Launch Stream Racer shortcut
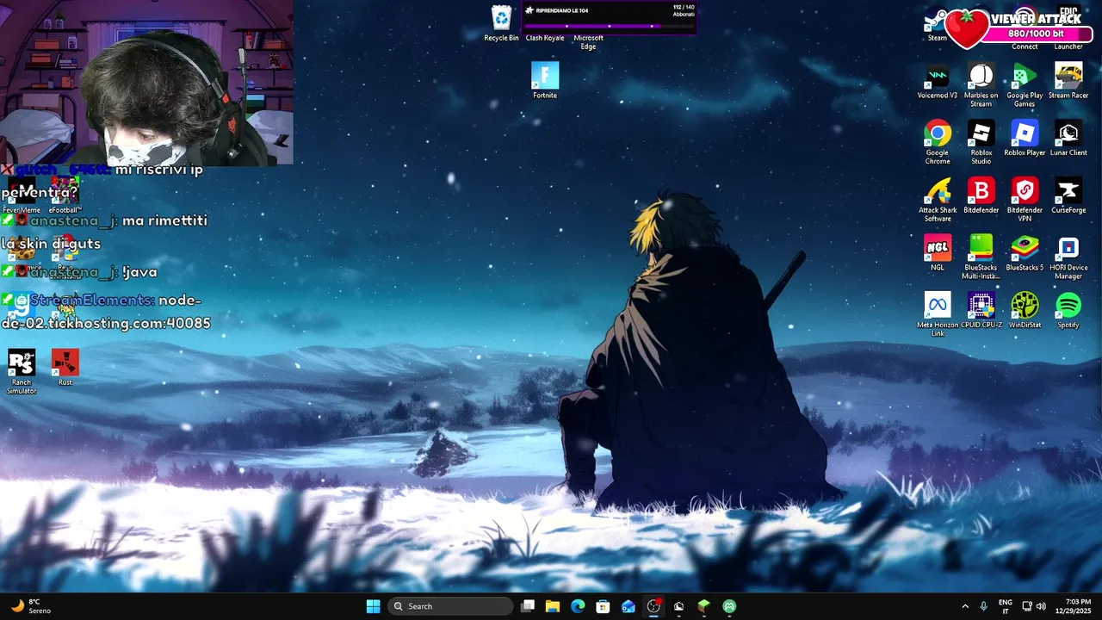1102x620 pixels. coord(1068,80)
